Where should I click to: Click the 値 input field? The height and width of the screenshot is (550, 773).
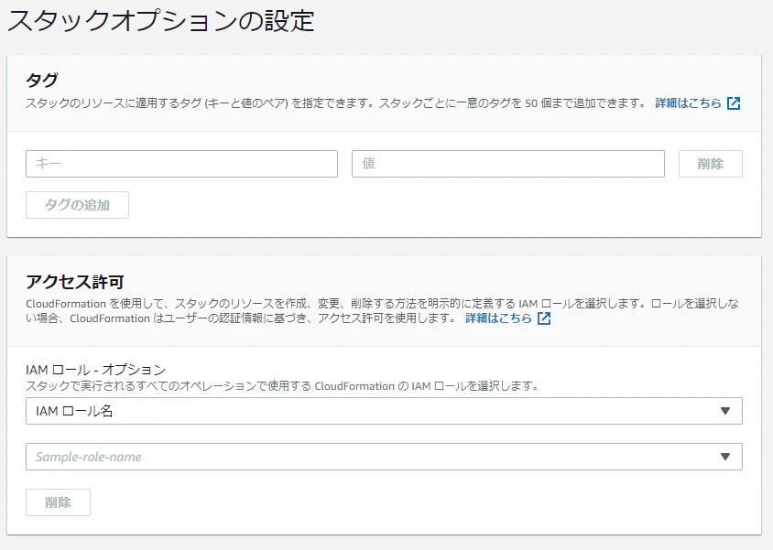(508, 163)
